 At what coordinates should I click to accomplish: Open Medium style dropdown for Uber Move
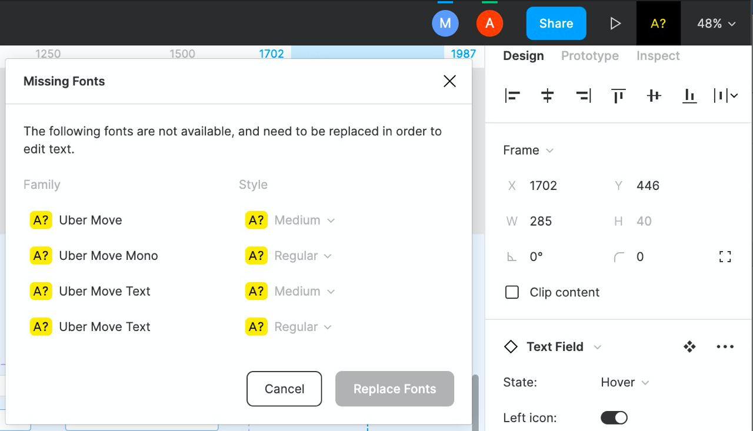pyautogui.click(x=305, y=220)
